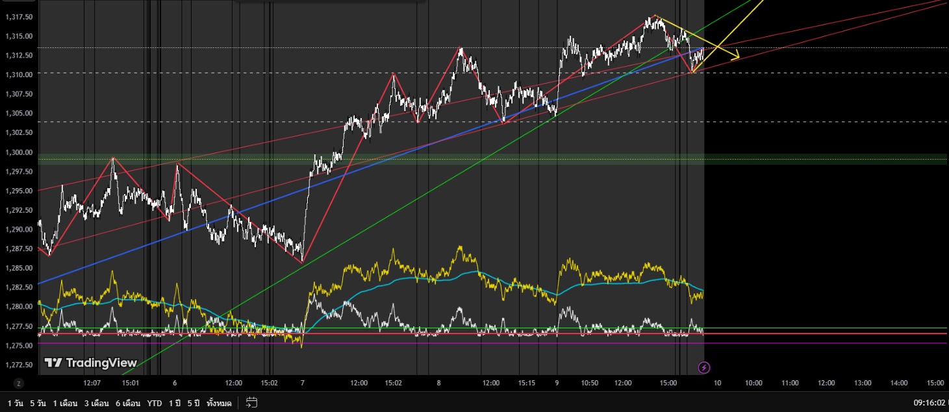Click the 1,285.00 price axis label

pos(19,268)
